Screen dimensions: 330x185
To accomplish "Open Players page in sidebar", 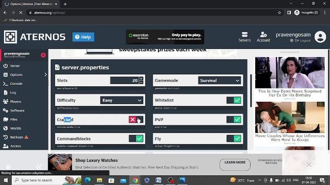I will 15,102.
